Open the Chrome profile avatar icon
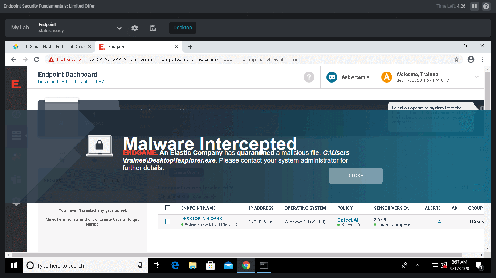Image resolution: width=496 pixels, height=278 pixels. (x=471, y=59)
